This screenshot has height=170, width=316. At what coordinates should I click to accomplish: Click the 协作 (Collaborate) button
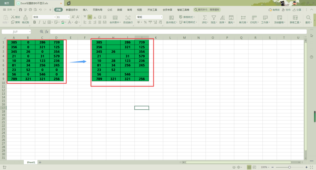coord(286,10)
